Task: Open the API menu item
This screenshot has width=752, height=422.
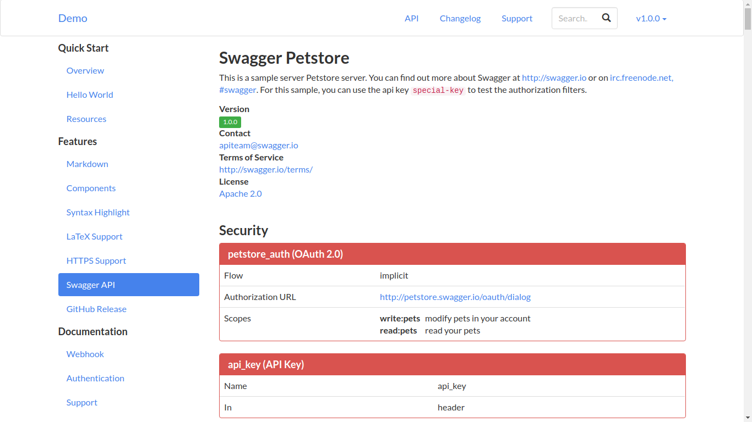Action: 411,18
